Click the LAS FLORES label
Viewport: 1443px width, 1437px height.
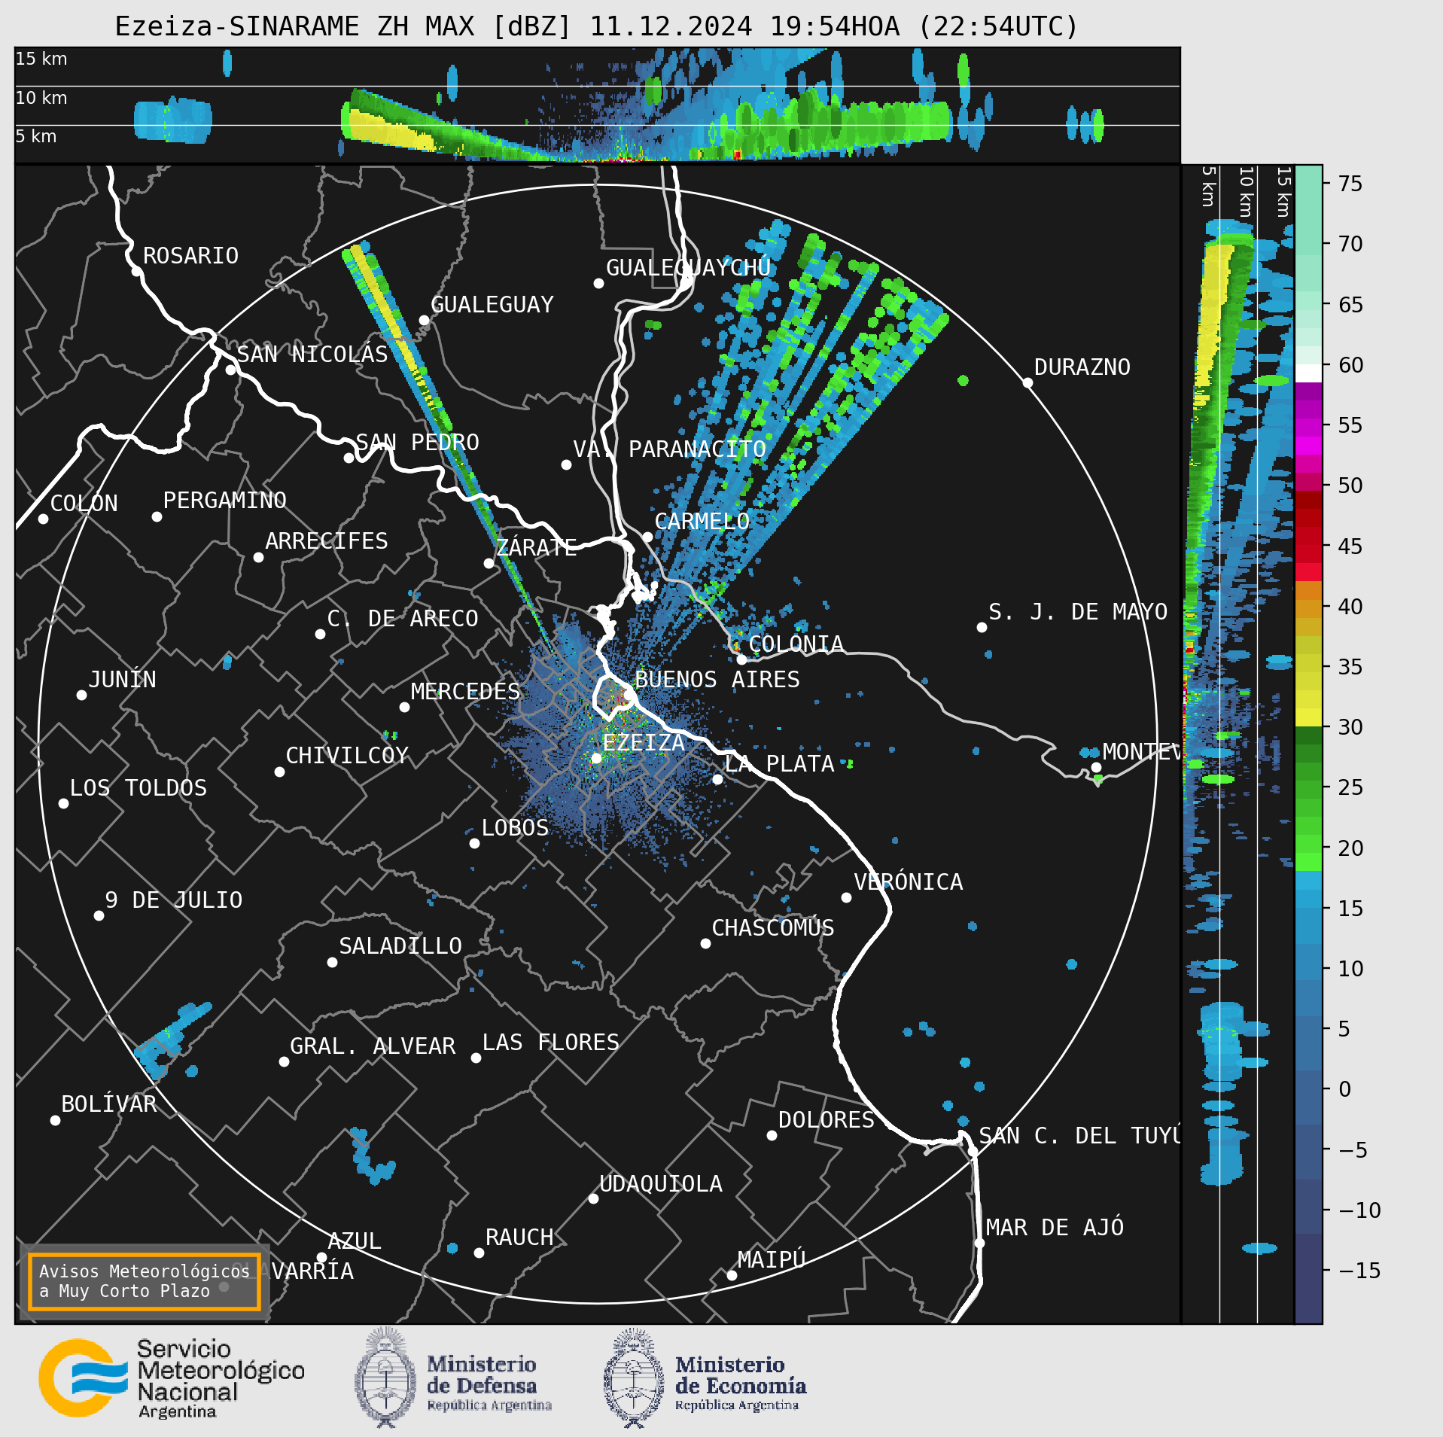coord(551,1042)
